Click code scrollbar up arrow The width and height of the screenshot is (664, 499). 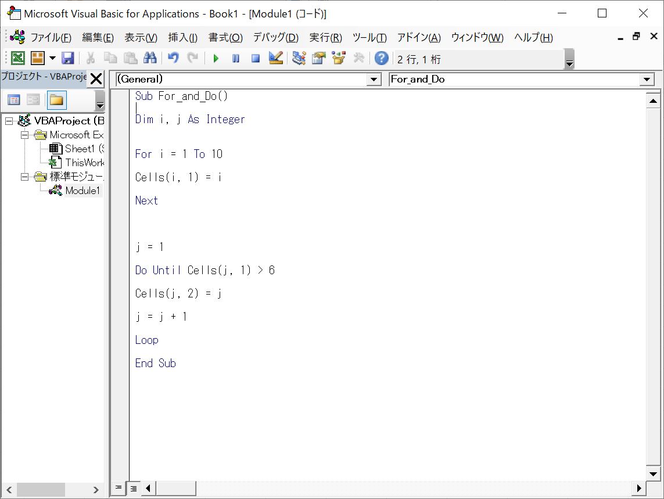pyautogui.click(x=653, y=101)
